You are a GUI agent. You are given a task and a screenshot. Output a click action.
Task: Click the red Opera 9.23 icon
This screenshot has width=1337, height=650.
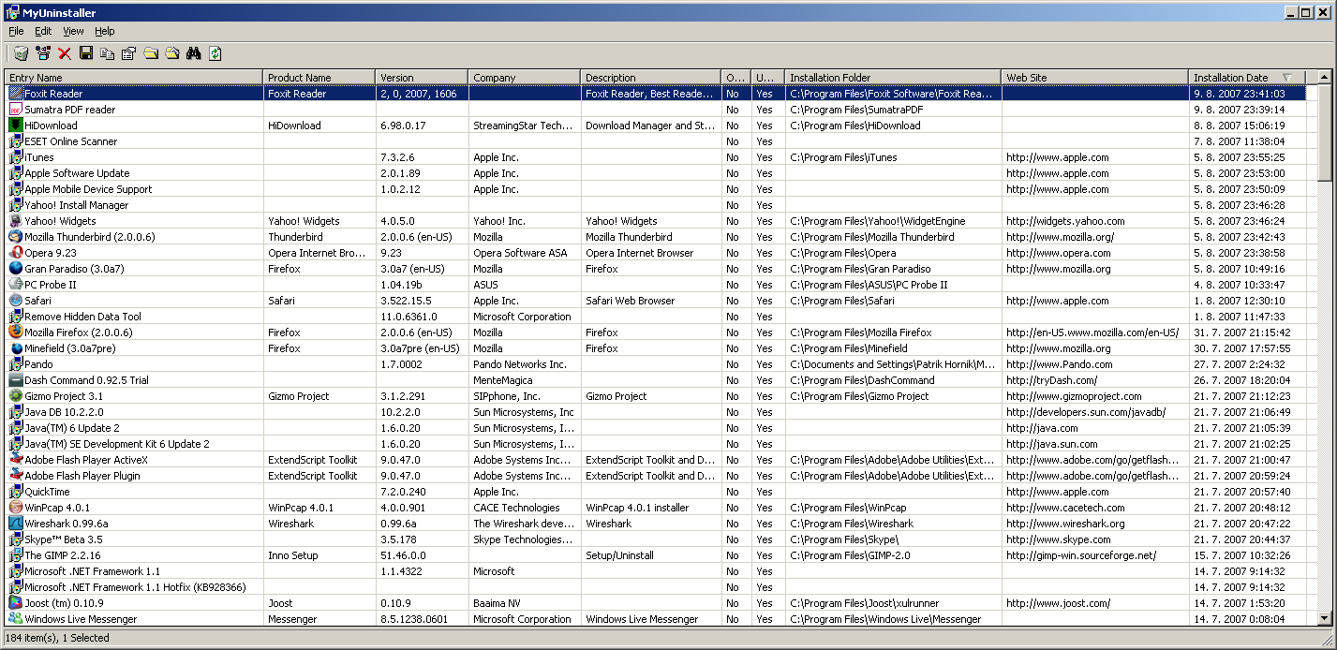click(16, 253)
